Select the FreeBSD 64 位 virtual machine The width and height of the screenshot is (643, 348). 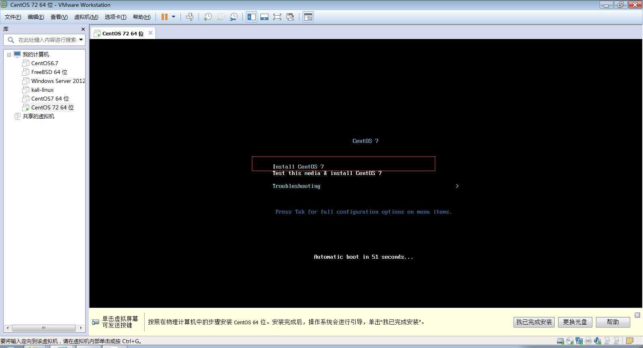coord(49,72)
